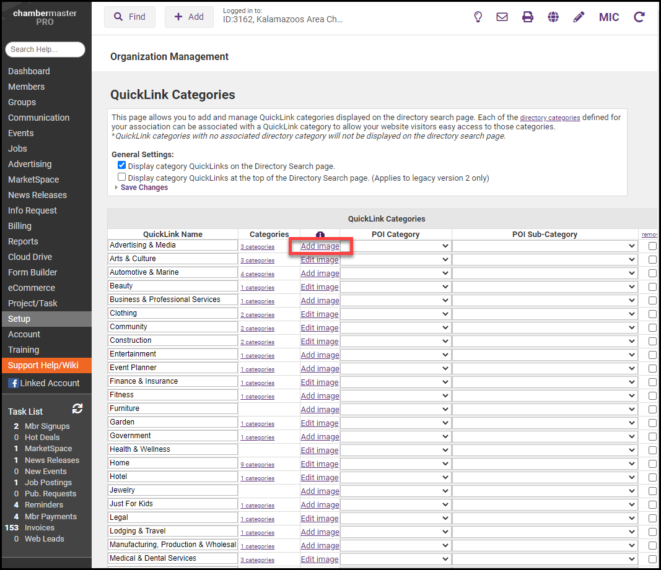The height and width of the screenshot is (570, 661).
Task: Open Members in the sidebar menu
Action: click(26, 87)
